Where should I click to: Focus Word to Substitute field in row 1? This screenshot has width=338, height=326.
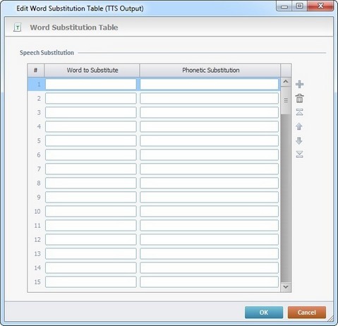click(91, 84)
